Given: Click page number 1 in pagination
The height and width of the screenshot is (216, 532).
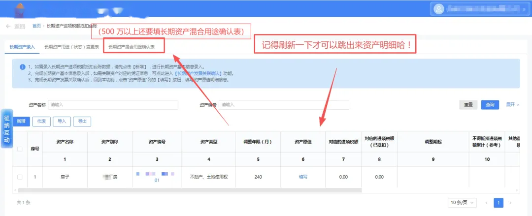Looking at the screenshot, I should point(499,203).
